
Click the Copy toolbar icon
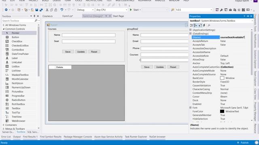[x=51, y=10]
